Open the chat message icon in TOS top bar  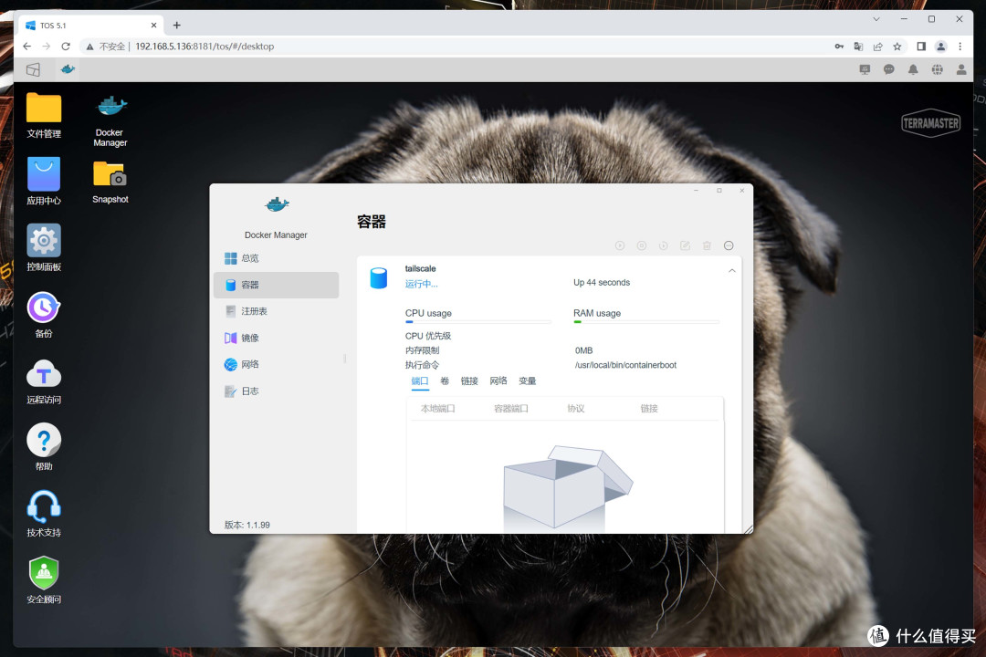[x=888, y=69]
